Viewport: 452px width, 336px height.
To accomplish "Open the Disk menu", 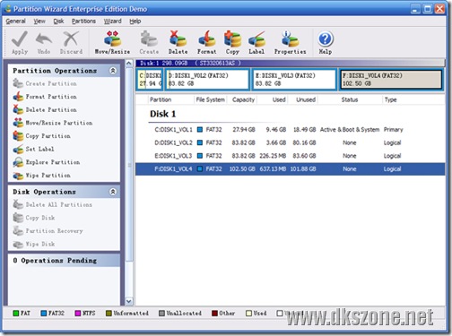I will (x=58, y=22).
